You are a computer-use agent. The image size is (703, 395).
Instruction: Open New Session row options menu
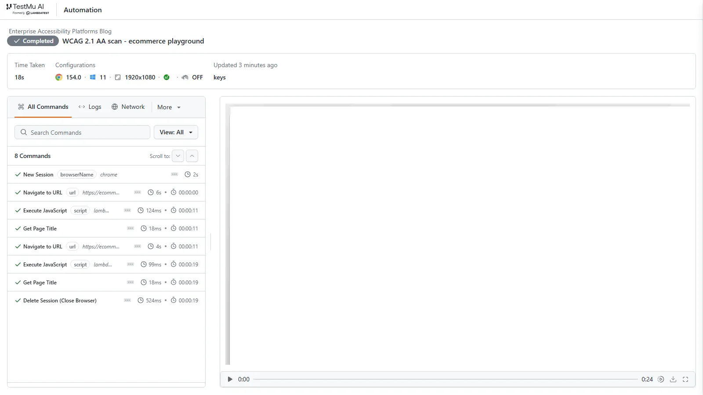pyautogui.click(x=174, y=174)
